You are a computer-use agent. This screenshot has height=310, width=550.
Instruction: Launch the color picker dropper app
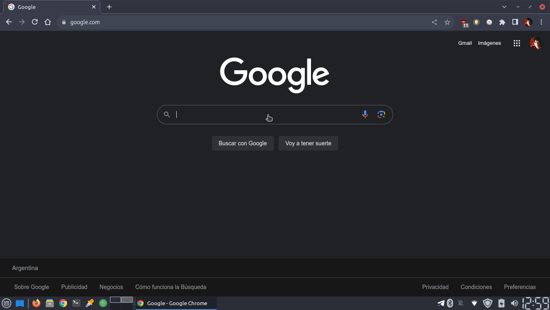pos(90,303)
